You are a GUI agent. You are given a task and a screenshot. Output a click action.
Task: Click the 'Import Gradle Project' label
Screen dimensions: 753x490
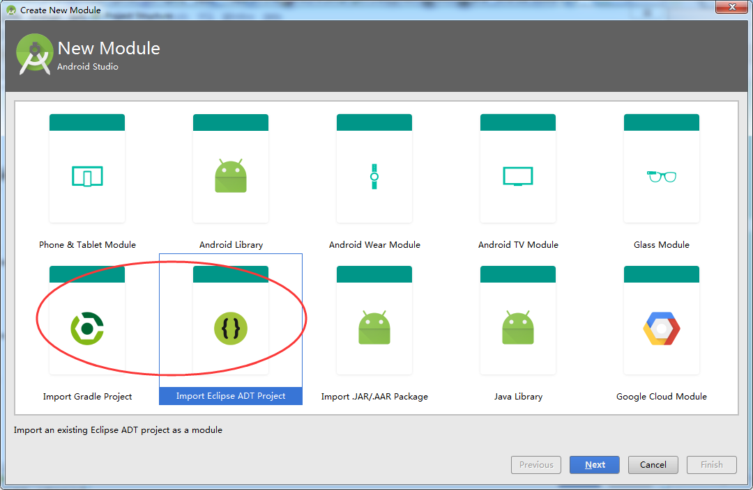(87, 397)
